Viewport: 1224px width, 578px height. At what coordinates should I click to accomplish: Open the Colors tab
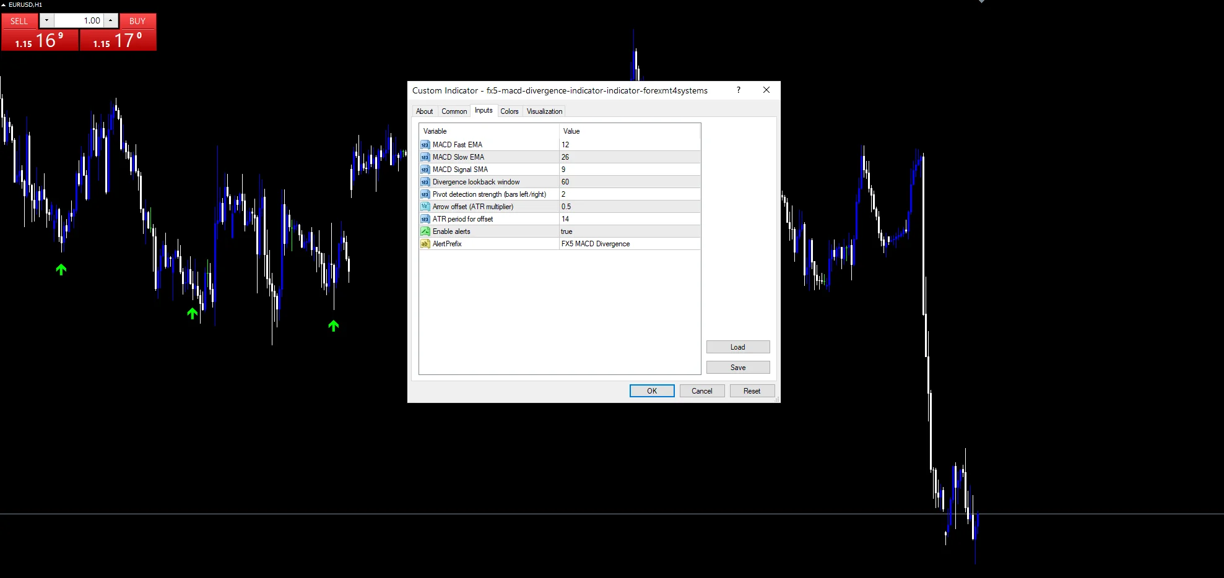tap(510, 111)
